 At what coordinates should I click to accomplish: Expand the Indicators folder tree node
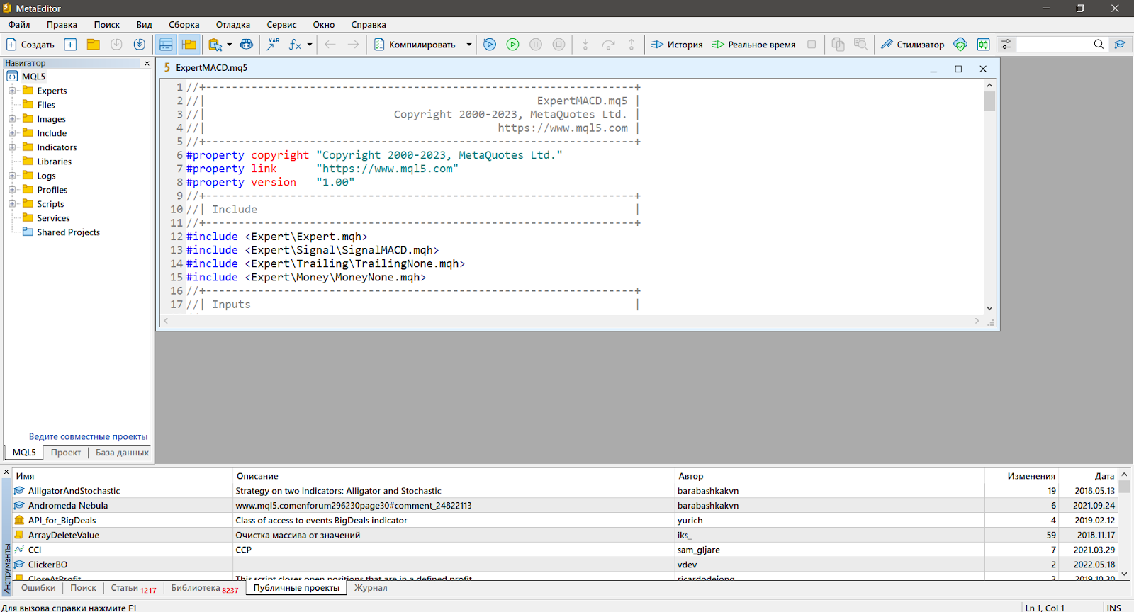(x=12, y=147)
